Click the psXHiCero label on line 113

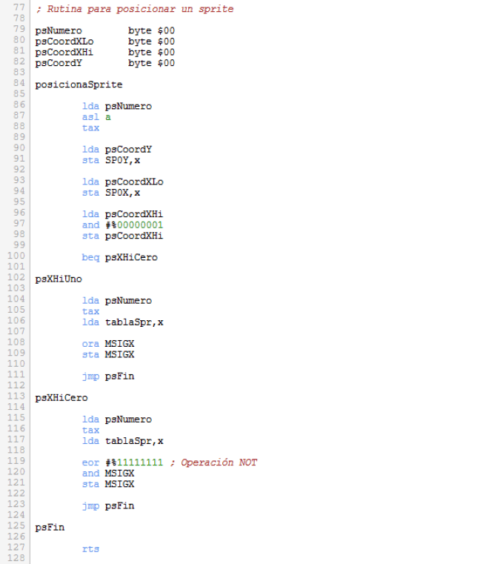61,397
